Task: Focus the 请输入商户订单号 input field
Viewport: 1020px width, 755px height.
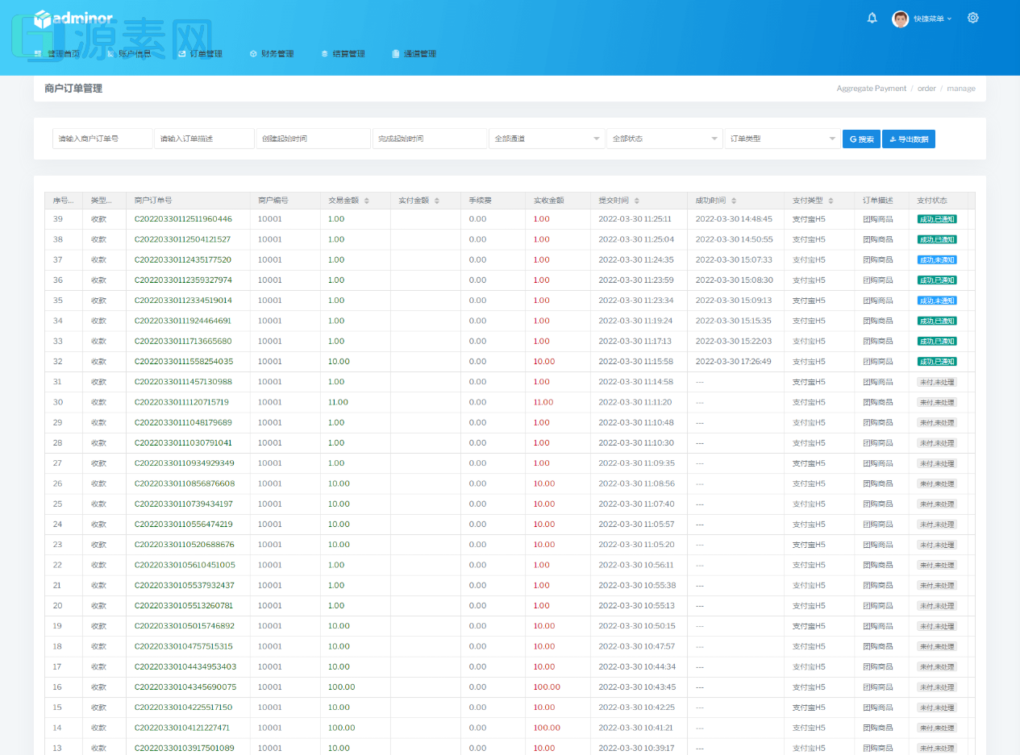Action: tap(102, 139)
